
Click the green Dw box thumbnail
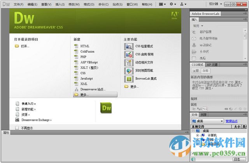[x=106, y=108]
